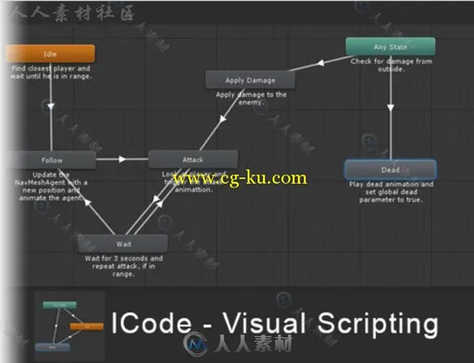Screen dimensions: 474x363
Task: Select the Any State node
Action: (391, 46)
